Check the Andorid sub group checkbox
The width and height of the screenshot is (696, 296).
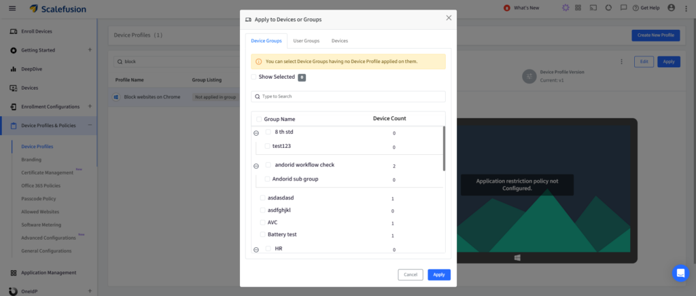tap(267, 179)
